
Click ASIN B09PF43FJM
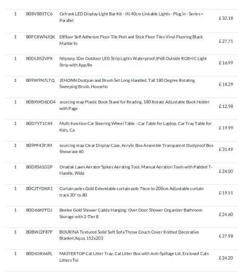pos(39,145)
